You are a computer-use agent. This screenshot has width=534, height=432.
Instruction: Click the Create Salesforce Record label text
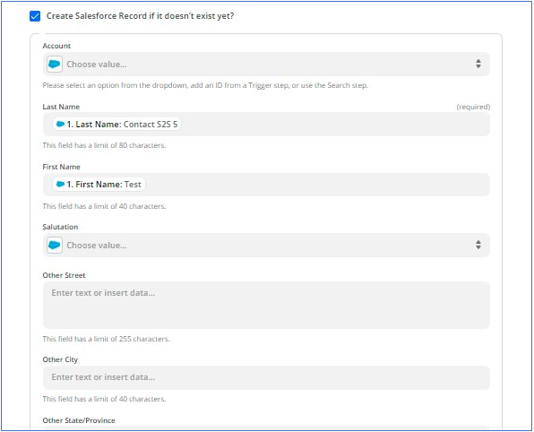click(x=140, y=16)
